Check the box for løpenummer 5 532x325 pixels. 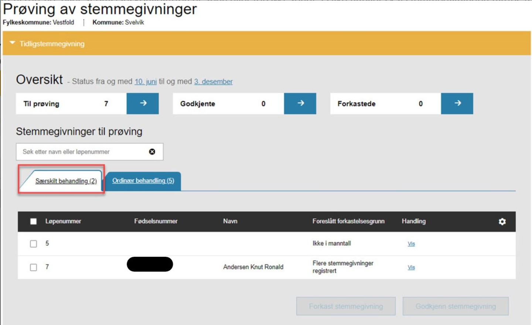click(33, 244)
